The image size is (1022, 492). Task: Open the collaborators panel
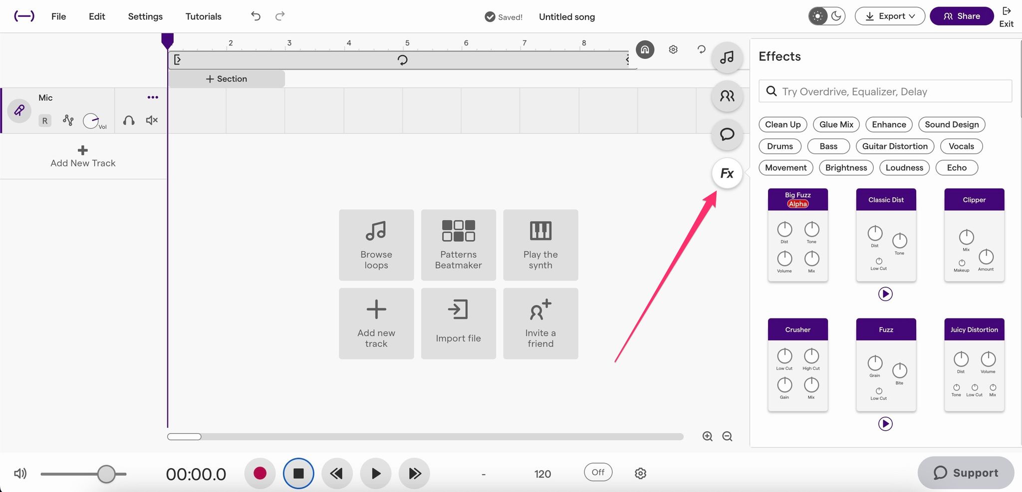727,96
